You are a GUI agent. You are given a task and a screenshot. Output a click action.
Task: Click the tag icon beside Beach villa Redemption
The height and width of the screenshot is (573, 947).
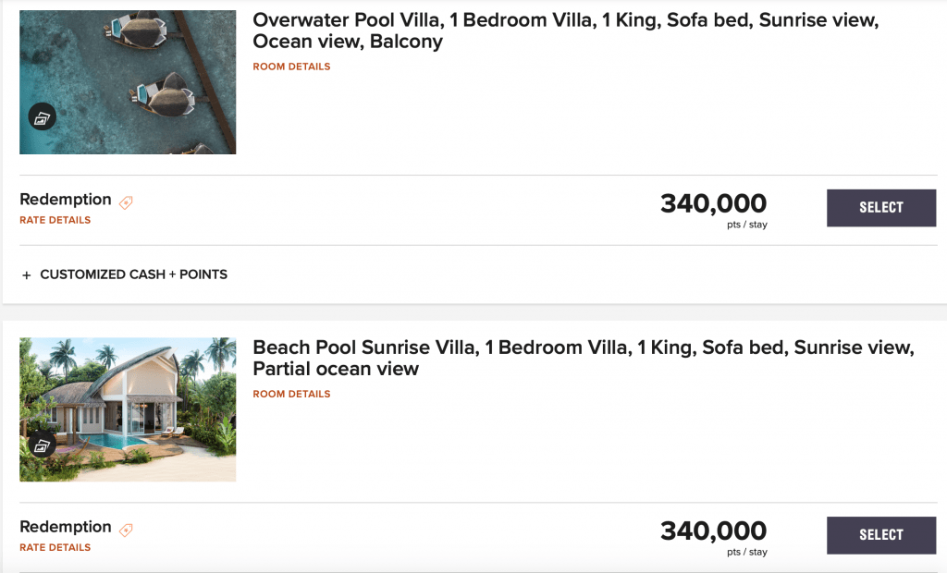tap(126, 530)
